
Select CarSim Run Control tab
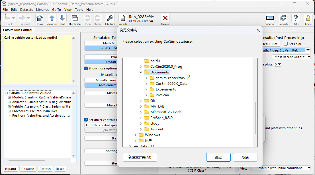click(x=18, y=30)
